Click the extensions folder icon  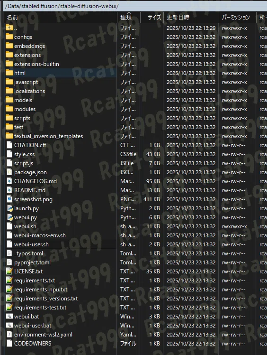[x=9, y=55]
